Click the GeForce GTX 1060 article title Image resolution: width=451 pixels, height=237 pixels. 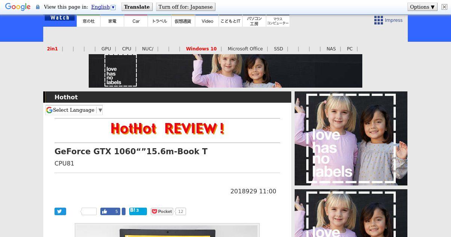click(x=131, y=151)
